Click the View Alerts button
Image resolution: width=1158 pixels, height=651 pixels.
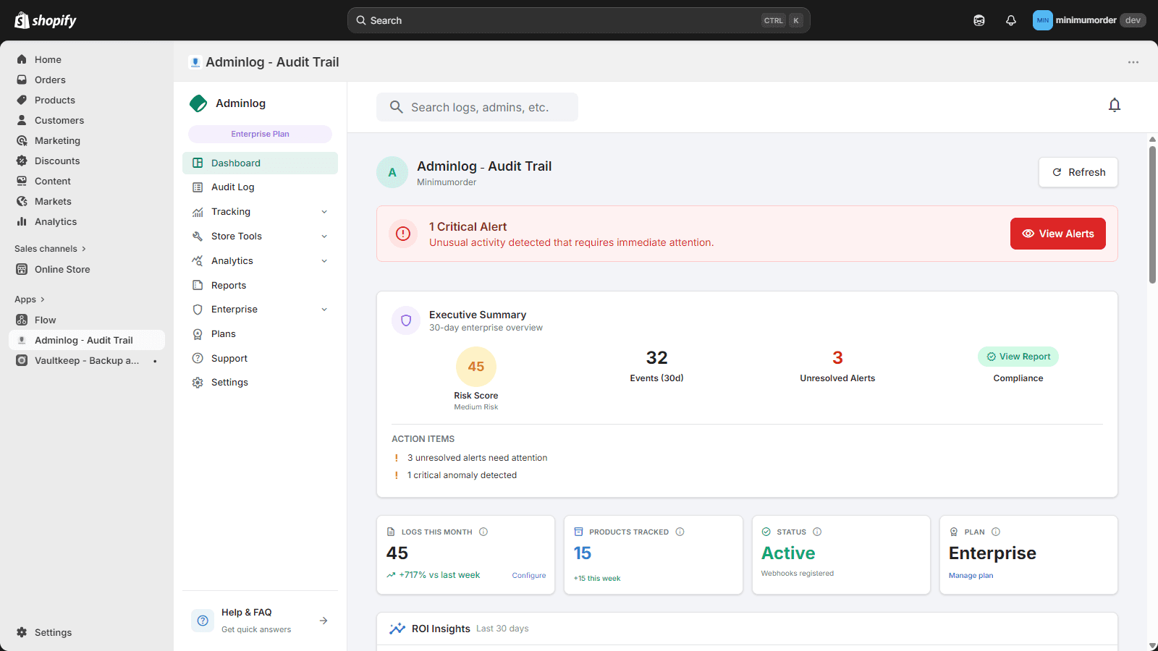1058,234
